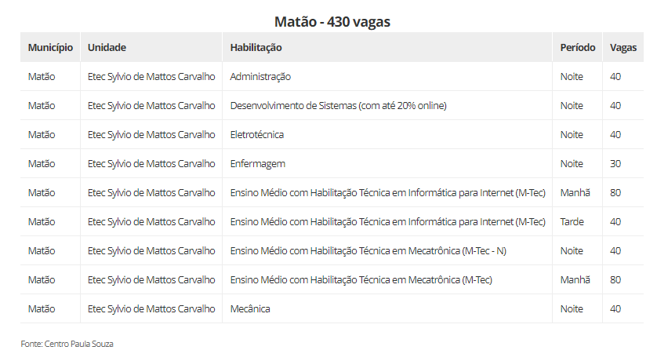Select the Noite period in Mecânica row
Viewport: 657px width, 361px height.
click(x=572, y=309)
